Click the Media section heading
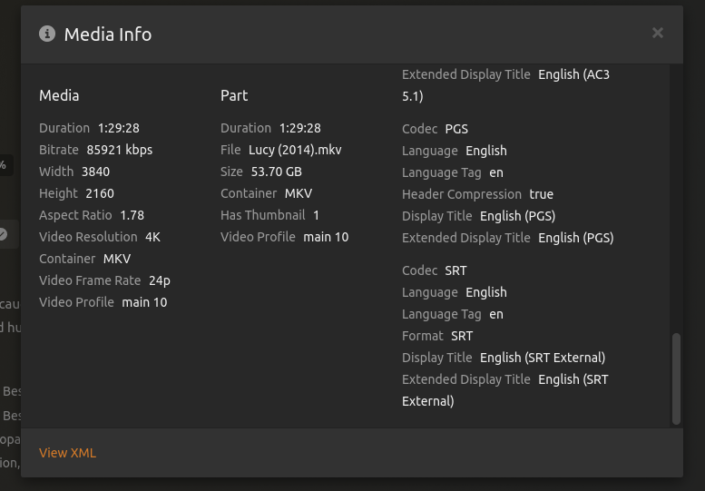Image resolution: width=705 pixels, height=491 pixels. pyautogui.click(x=59, y=95)
